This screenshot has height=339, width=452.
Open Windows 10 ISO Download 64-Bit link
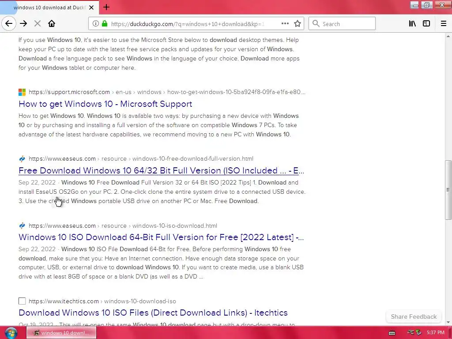161,237
